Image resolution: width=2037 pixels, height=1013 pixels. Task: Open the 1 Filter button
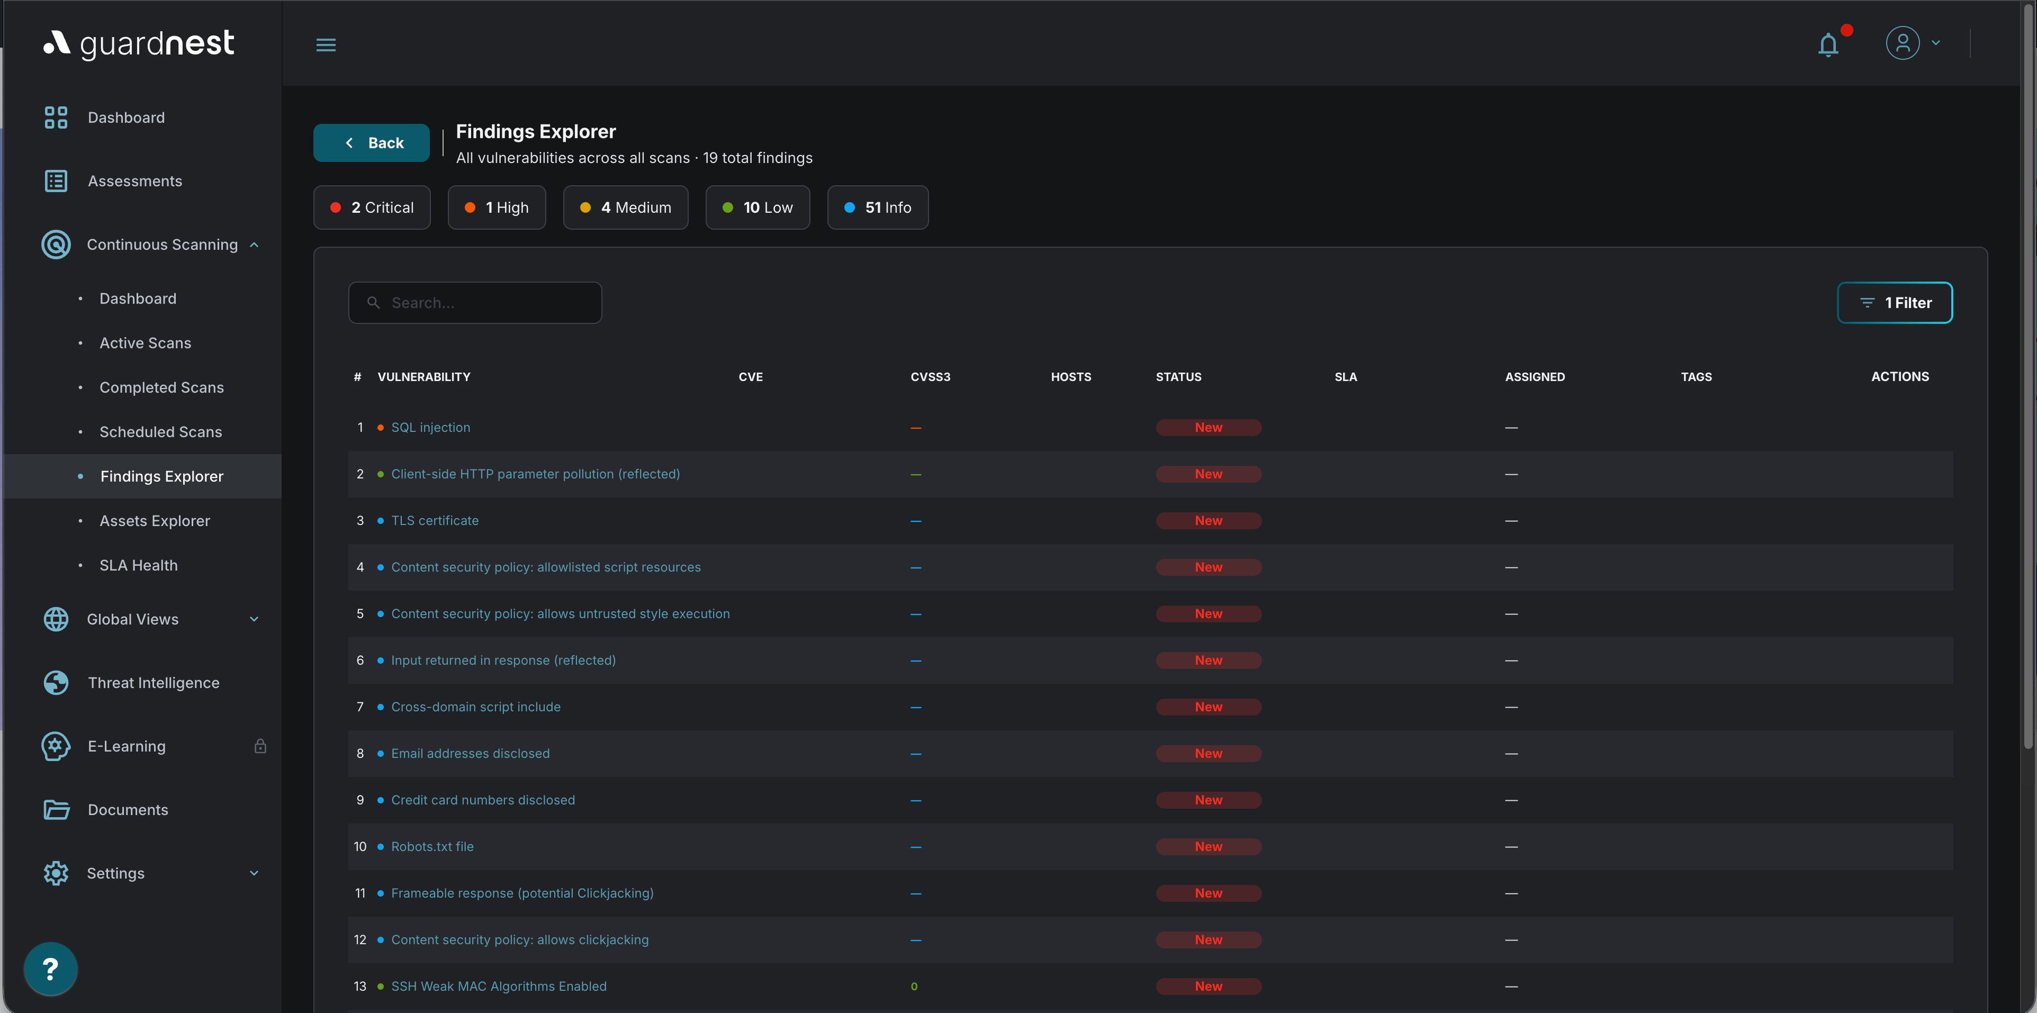[1895, 303]
